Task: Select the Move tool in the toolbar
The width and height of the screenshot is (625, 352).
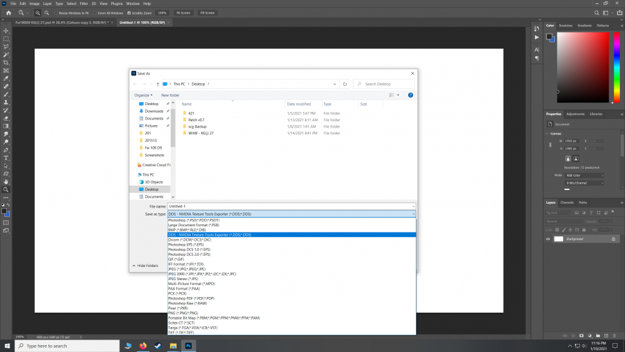Action: [x=6, y=31]
